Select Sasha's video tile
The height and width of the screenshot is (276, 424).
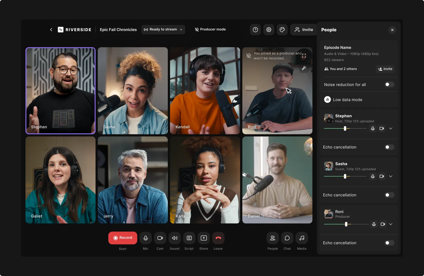pyautogui.click(x=133, y=91)
